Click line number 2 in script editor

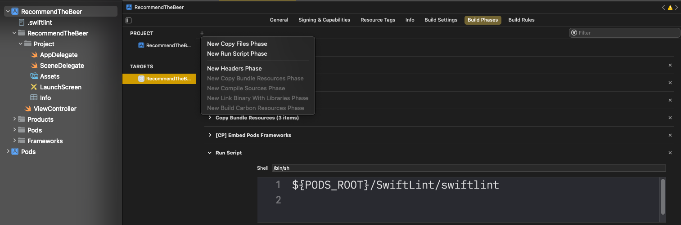tap(278, 200)
